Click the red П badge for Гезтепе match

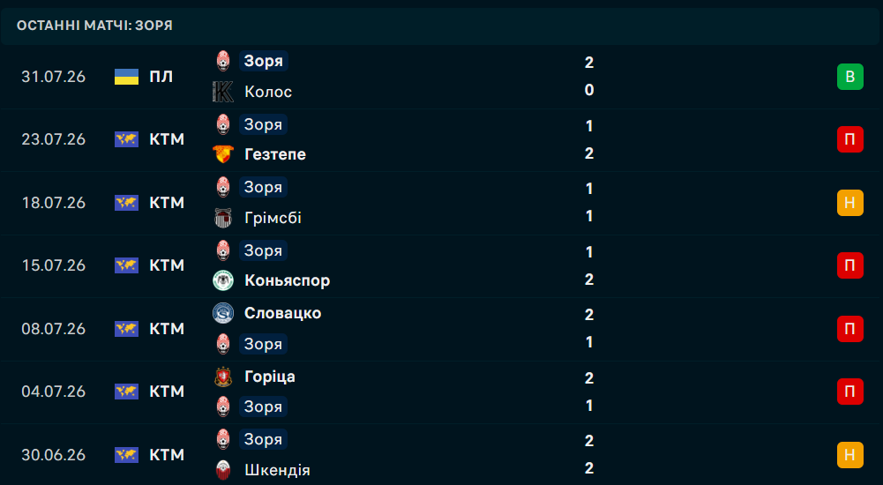[850, 139]
